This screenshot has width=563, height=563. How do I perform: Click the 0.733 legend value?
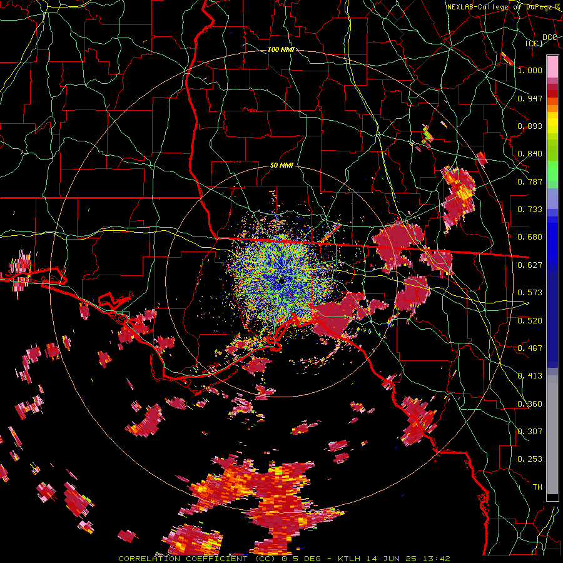tap(530, 210)
